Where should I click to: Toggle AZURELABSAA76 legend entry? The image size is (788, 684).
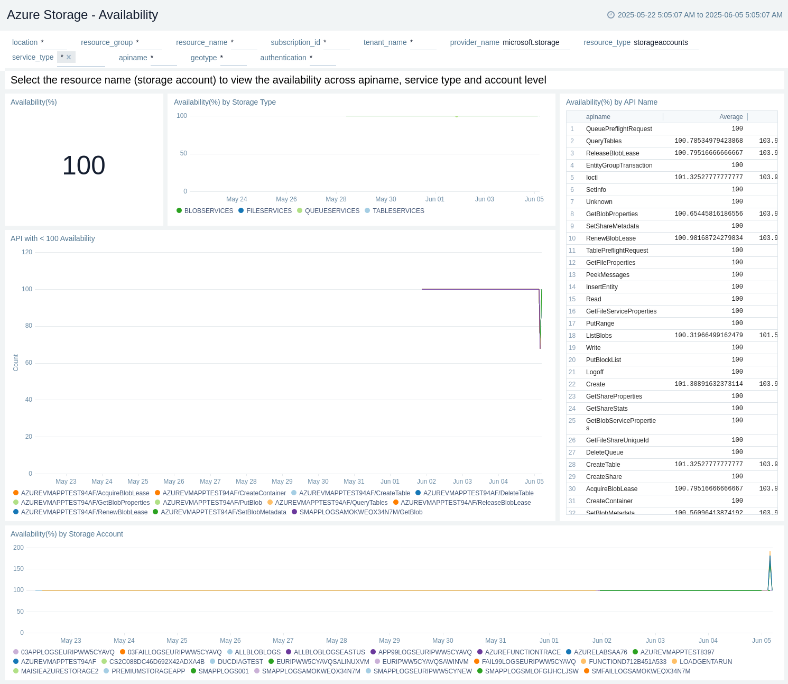tap(597, 652)
